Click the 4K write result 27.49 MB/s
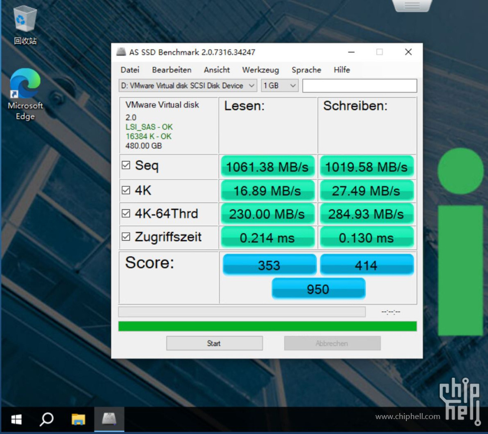Screen dimensions: 488x434 coord(366,190)
